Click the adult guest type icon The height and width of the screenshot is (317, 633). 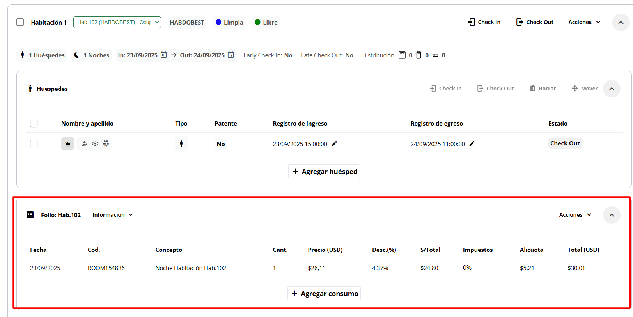click(x=181, y=144)
